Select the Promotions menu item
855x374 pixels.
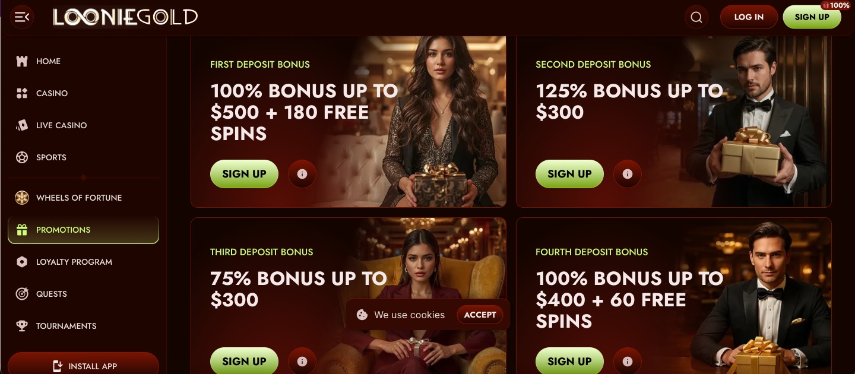click(83, 230)
